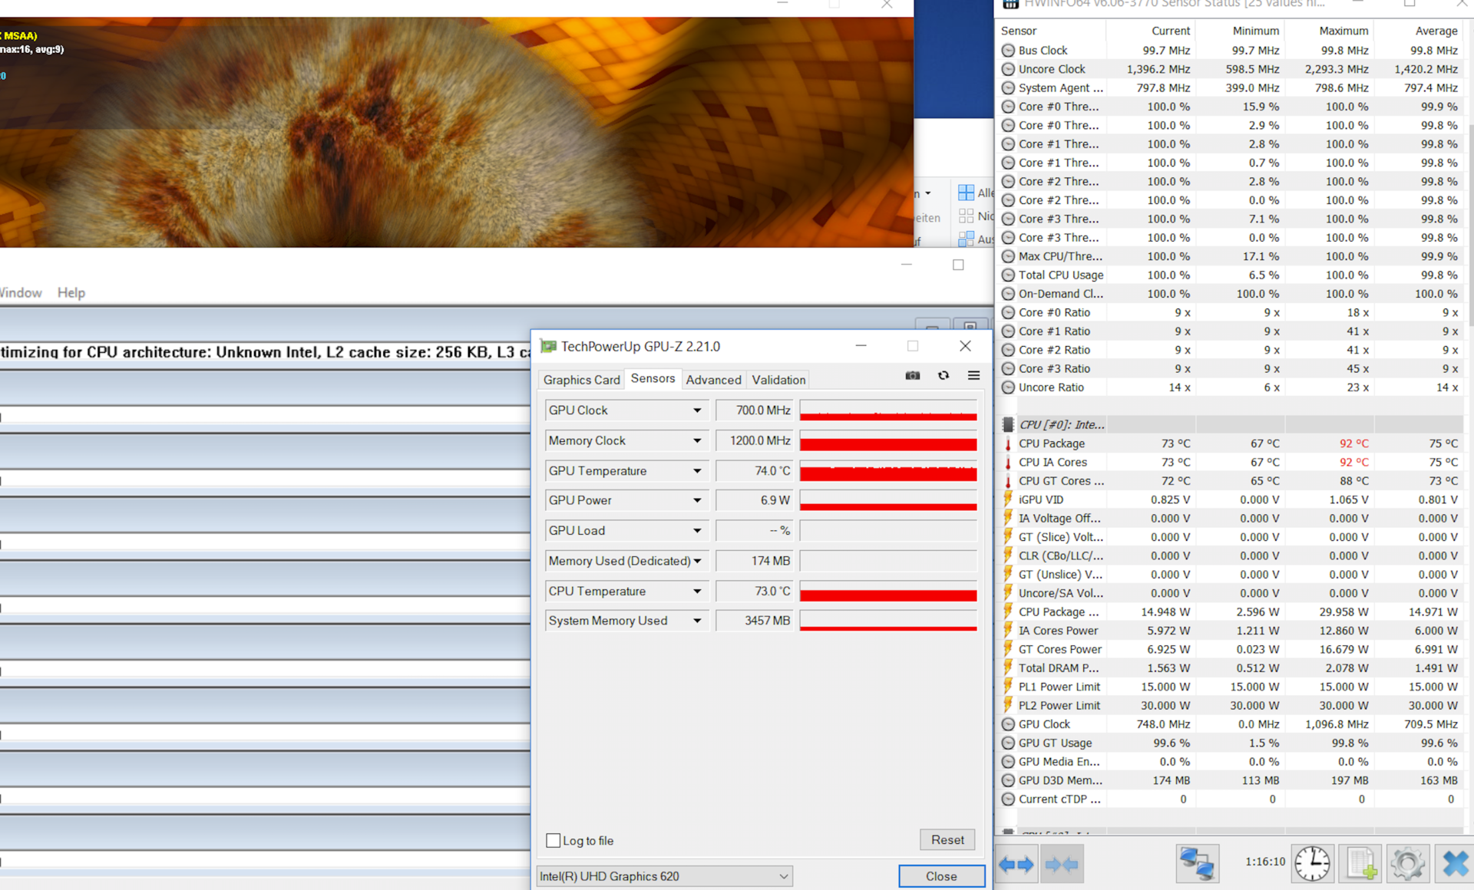Click the Bus Clock sensor circle icon

click(x=1008, y=51)
